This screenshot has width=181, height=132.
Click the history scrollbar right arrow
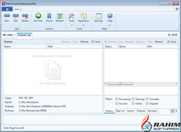pos(176,84)
